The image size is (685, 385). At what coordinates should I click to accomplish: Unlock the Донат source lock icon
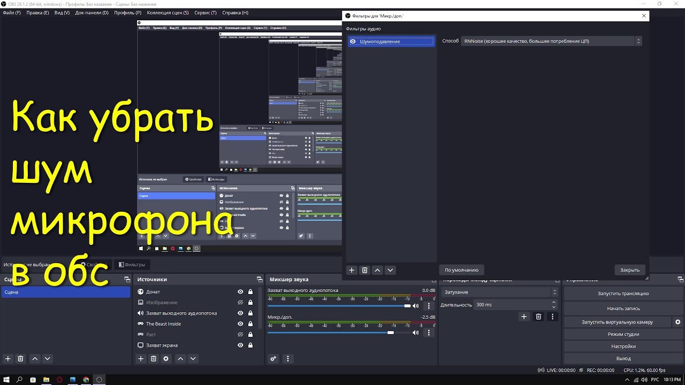(x=250, y=291)
